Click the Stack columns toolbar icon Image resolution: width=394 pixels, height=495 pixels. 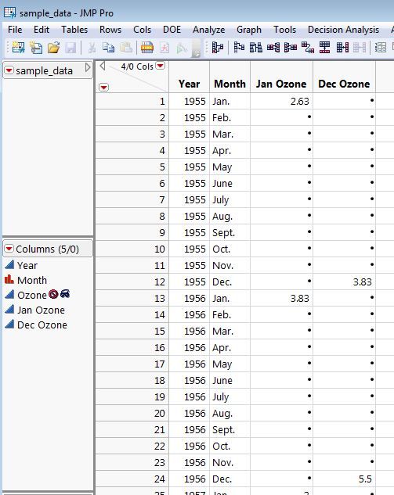click(x=273, y=48)
